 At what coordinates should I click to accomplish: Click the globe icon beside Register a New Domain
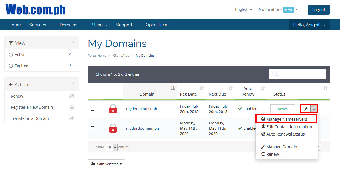coord(72,107)
